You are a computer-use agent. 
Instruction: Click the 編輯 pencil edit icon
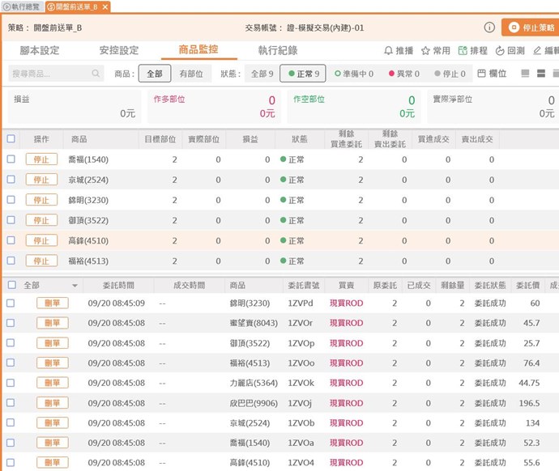point(537,51)
